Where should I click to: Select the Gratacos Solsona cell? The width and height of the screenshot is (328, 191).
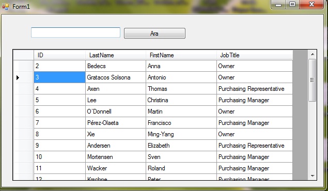116,77
